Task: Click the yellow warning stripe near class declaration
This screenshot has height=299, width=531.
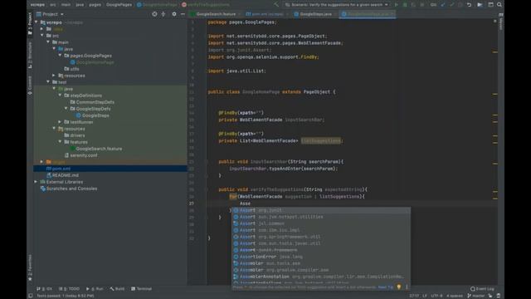Action: click(x=495, y=94)
